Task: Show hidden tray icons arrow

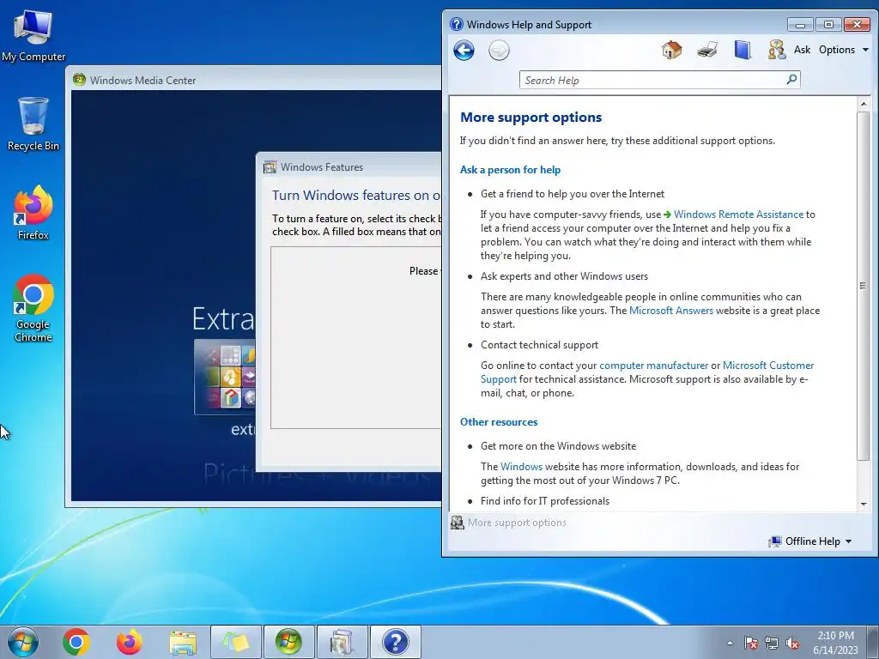Action: pyautogui.click(x=730, y=643)
